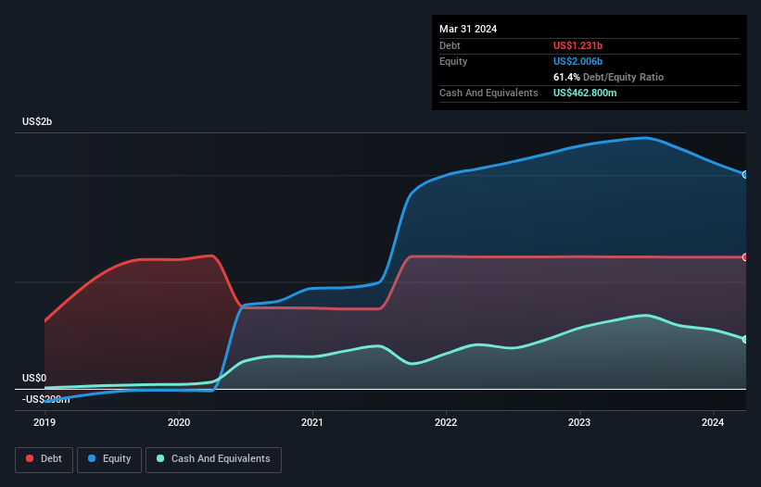Click the 61.4% Debt/Equity Ratio text

click(609, 77)
